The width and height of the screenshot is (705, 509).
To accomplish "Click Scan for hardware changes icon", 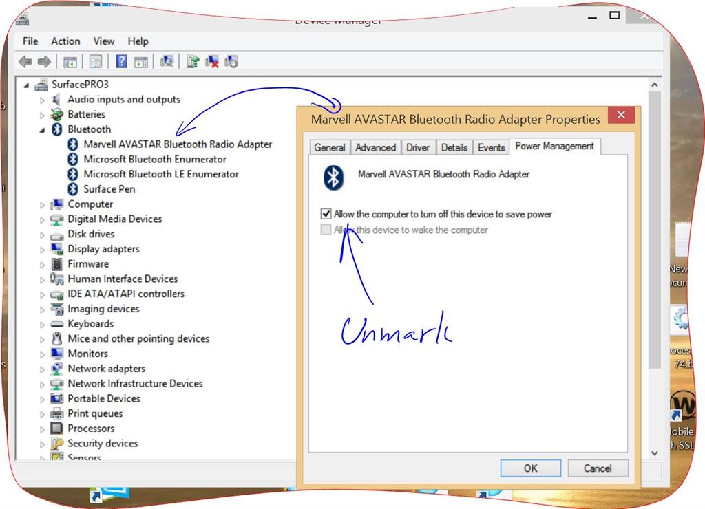I will pos(167,61).
